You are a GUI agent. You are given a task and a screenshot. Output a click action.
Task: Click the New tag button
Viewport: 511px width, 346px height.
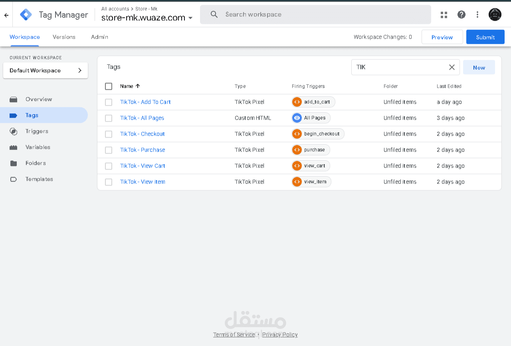[x=479, y=67]
